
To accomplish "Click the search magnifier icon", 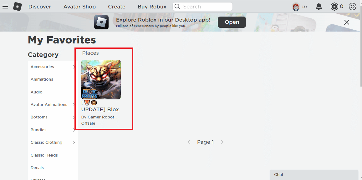I will (177, 7).
